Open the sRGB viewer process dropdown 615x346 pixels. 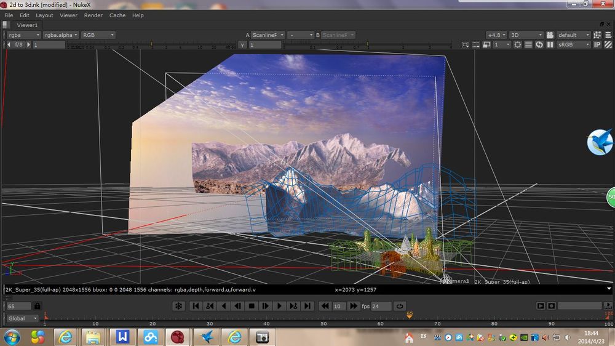coord(573,45)
